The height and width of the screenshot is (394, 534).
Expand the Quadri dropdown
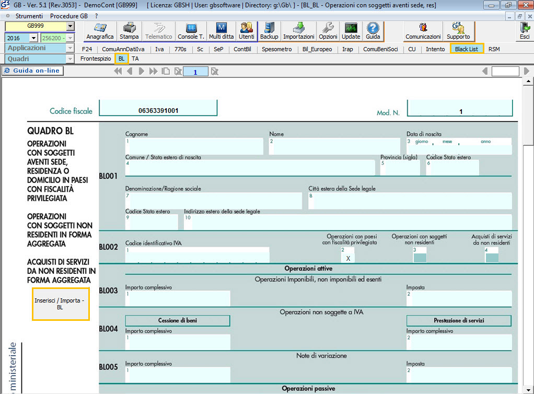tap(70, 59)
